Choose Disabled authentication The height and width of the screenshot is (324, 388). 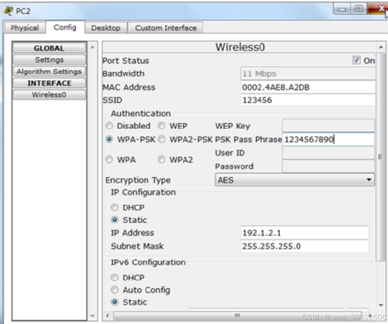109,126
